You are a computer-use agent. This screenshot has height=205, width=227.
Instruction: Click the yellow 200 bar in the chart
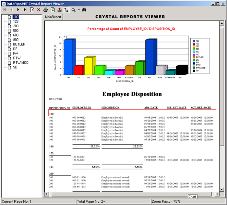[89, 66]
